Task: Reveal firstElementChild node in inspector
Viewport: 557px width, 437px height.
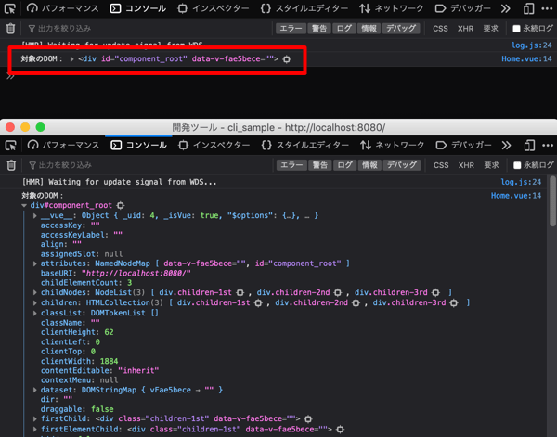Action: 340,430
